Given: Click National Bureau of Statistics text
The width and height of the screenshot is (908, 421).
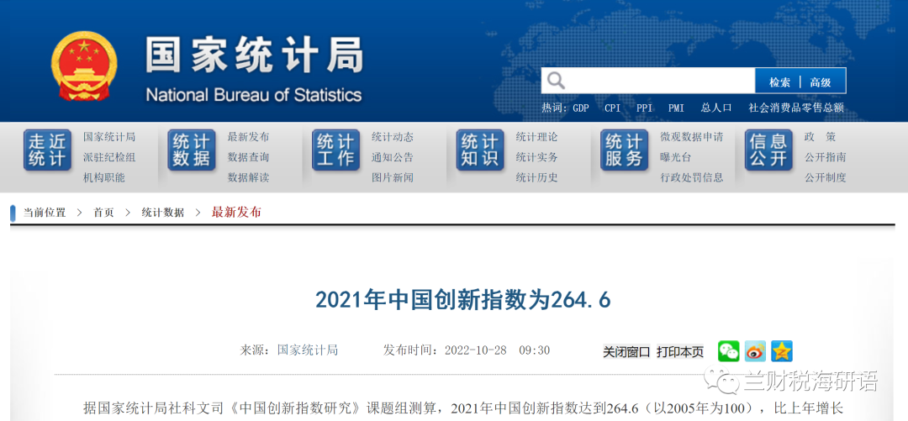Looking at the screenshot, I should (x=254, y=95).
